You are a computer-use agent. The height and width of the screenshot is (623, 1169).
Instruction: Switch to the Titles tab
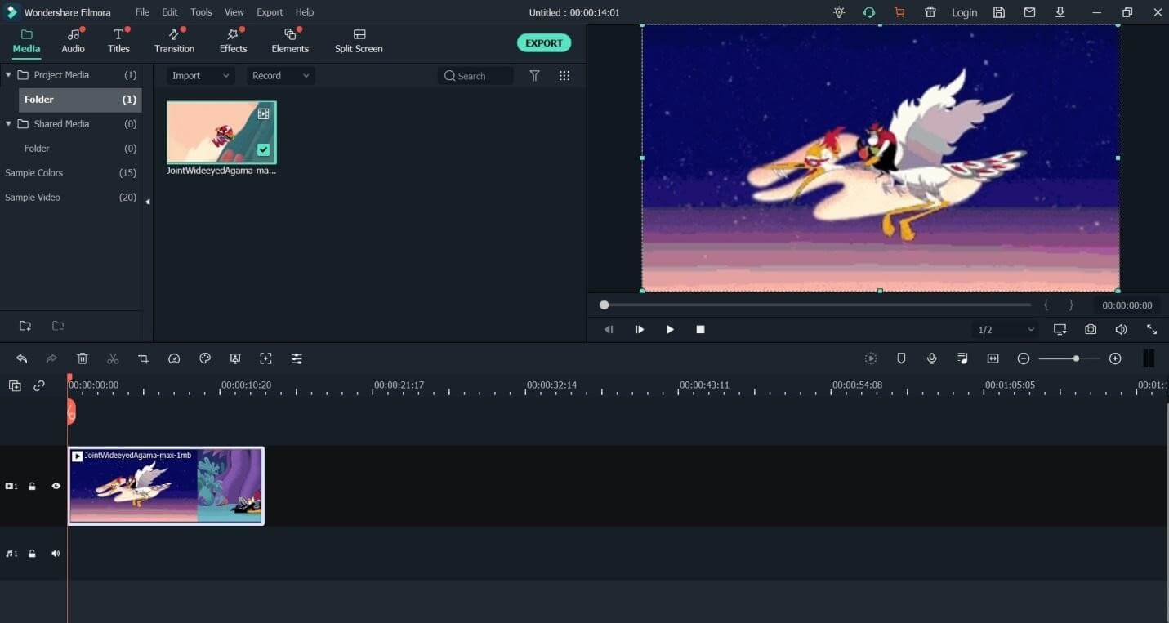click(x=119, y=41)
